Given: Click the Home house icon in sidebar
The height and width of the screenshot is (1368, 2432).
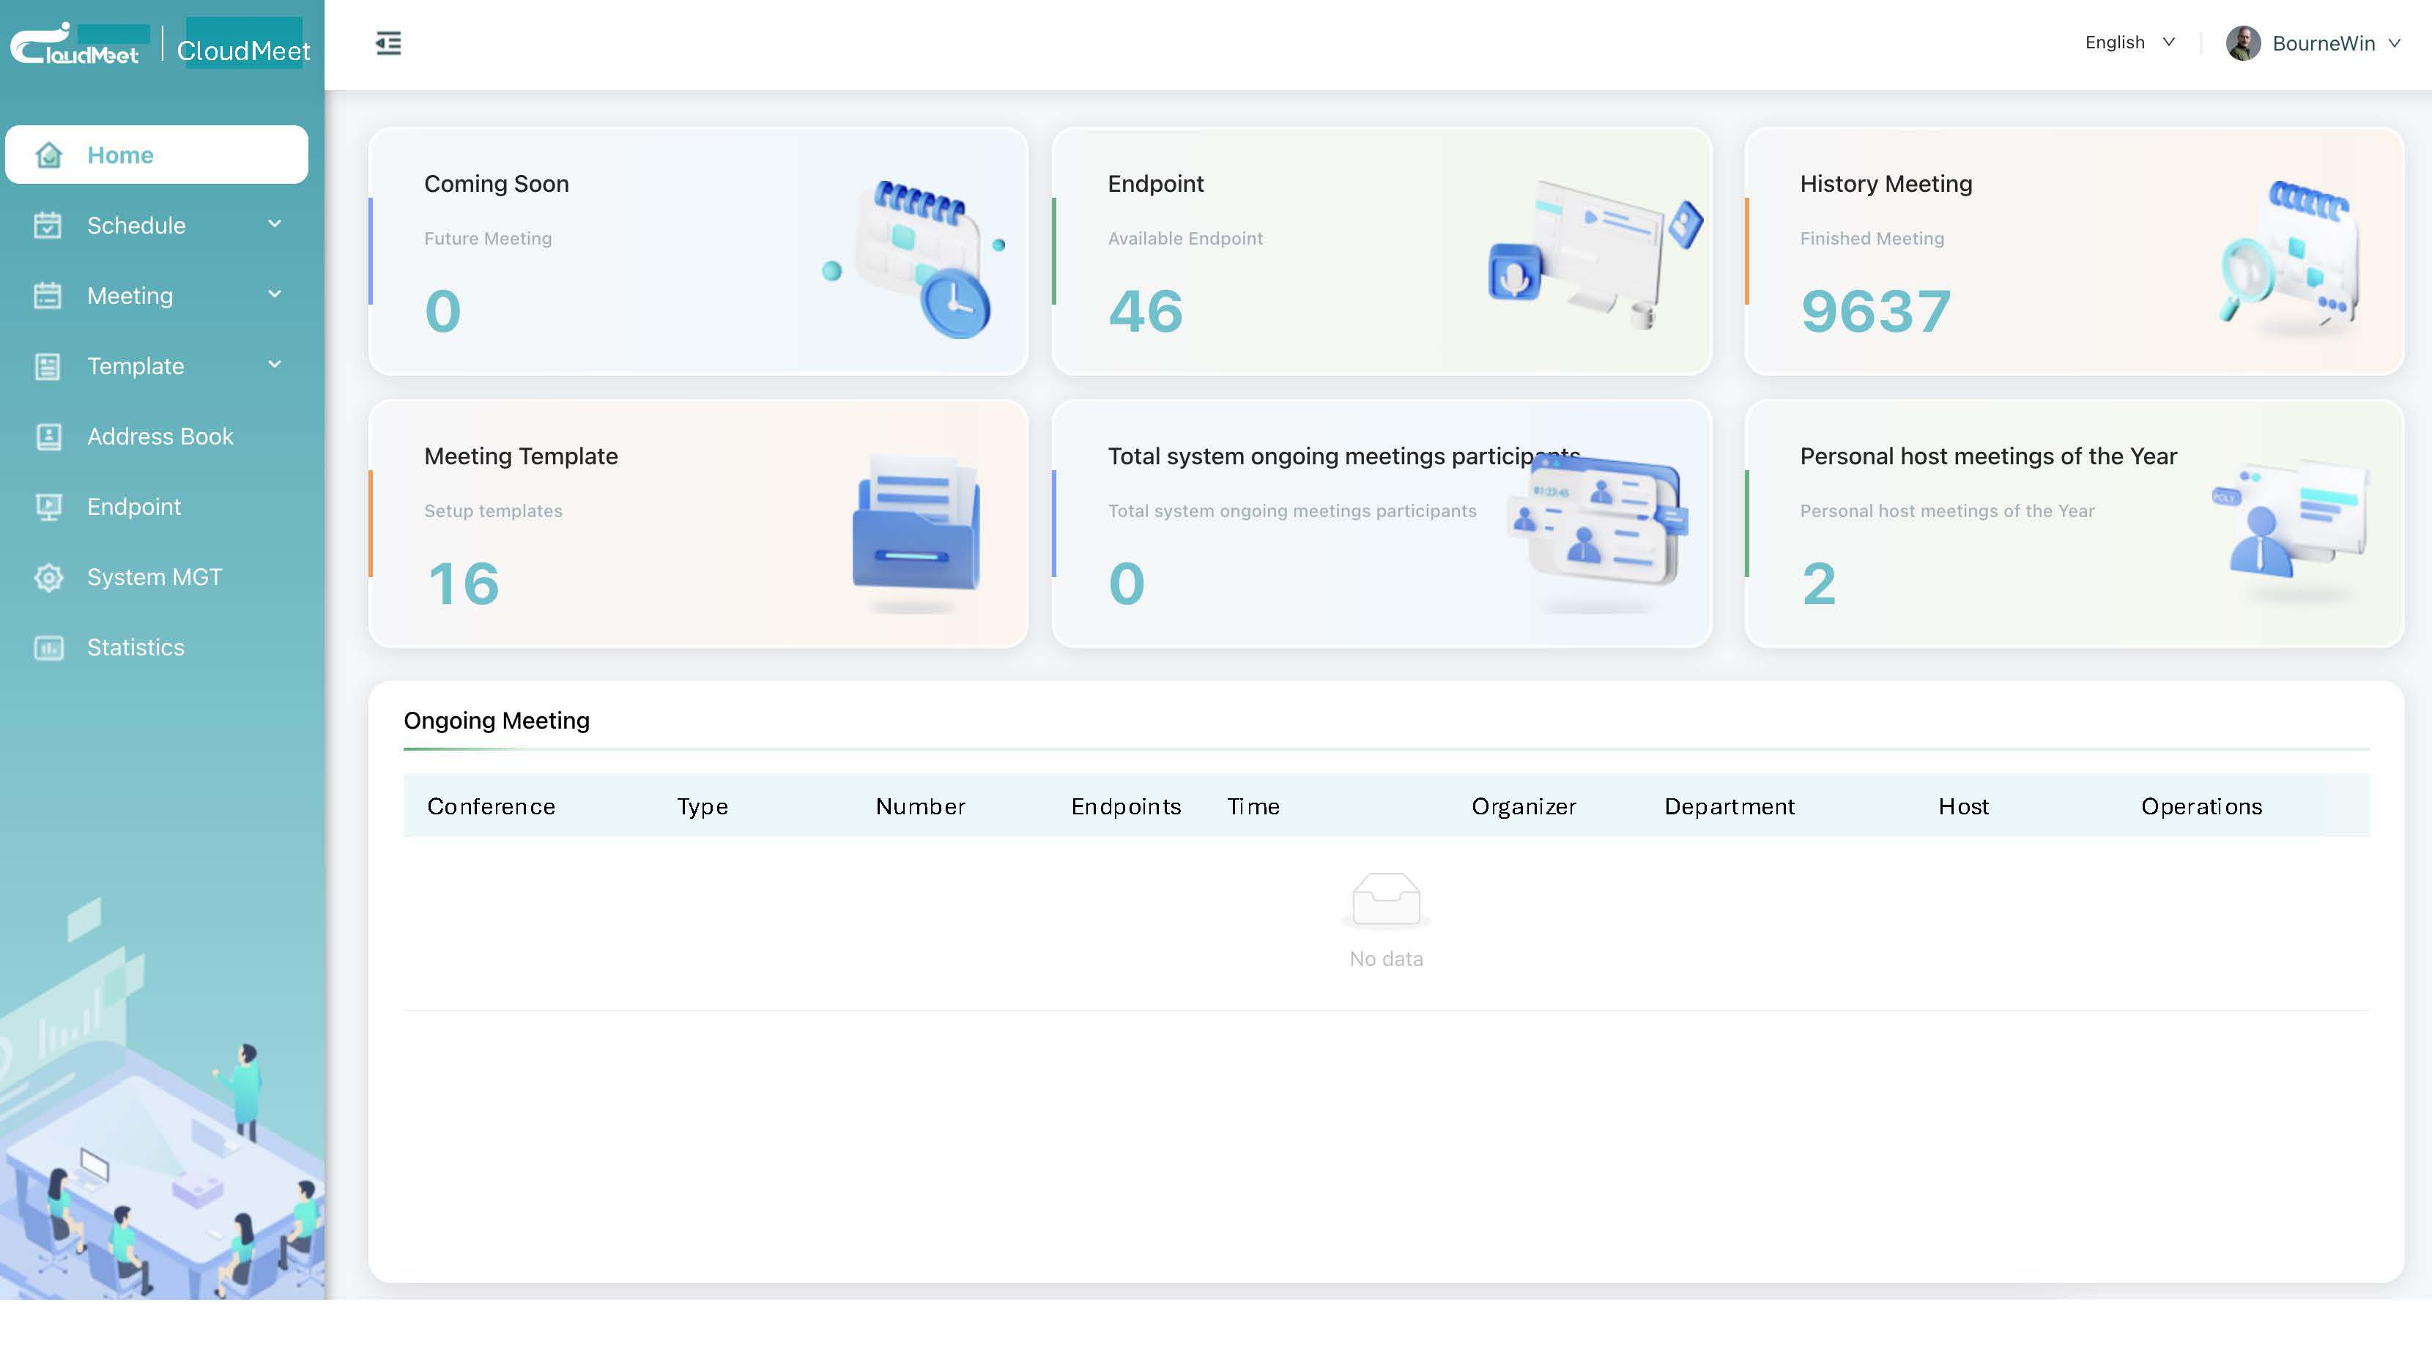Looking at the screenshot, I should point(48,155).
